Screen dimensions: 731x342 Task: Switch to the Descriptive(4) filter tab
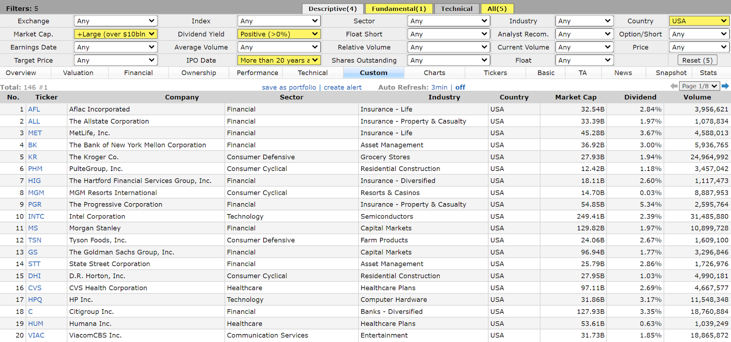(333, 9)
